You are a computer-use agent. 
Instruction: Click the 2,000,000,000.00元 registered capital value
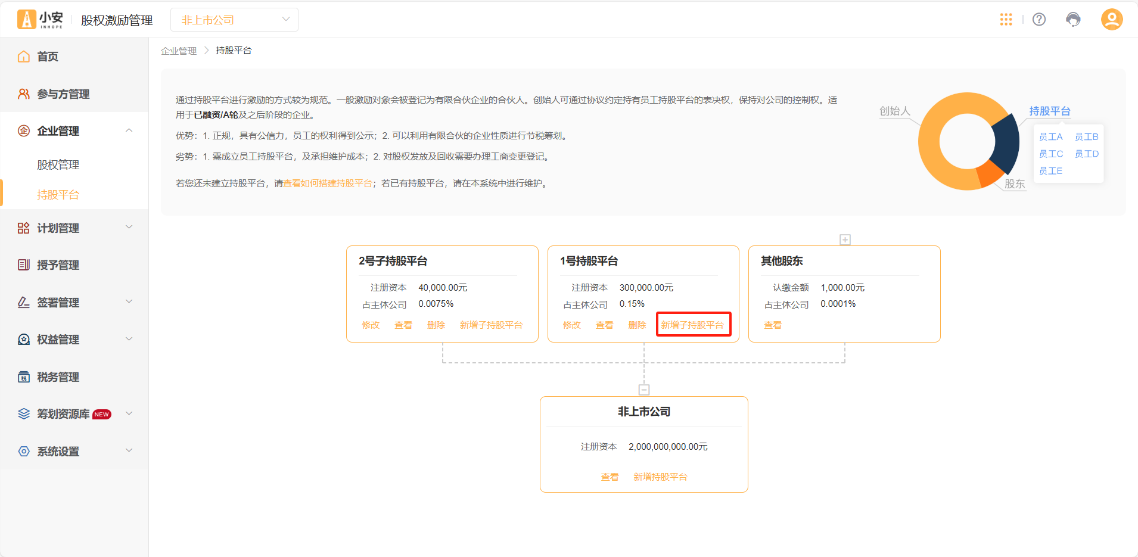tap(668, 447)
